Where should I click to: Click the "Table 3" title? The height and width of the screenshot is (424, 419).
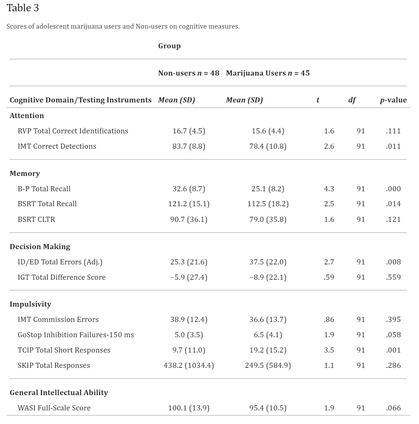[23, 8]
